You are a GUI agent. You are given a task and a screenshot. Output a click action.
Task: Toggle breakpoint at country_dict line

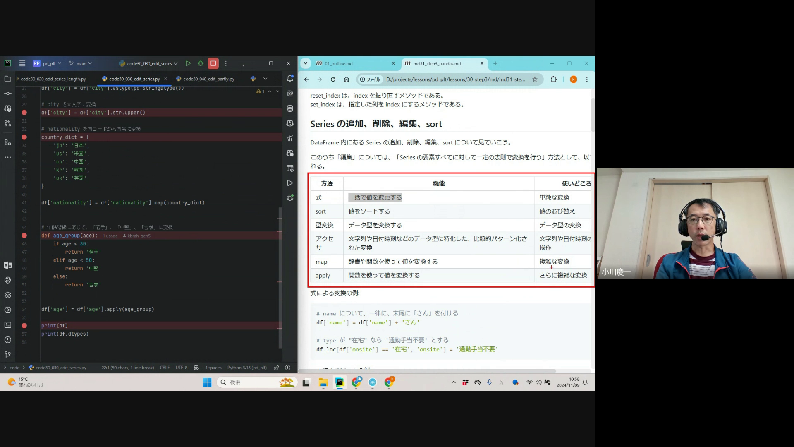pyautogui.click(x=24, y=137)
